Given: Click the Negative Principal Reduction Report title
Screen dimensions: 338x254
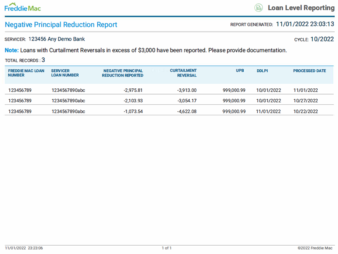Looking at the screenshot, I should pos(61,25).
